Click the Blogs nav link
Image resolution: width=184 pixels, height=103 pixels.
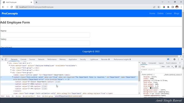177,13
